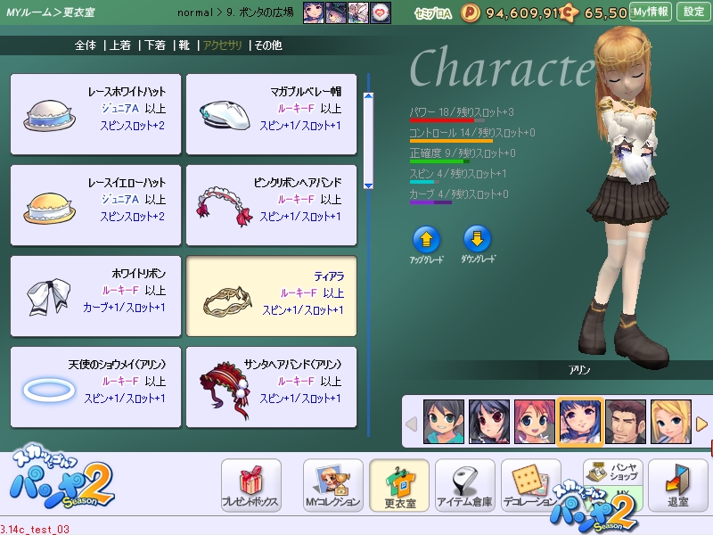The width and height of the screenshot is (713, 535).
Task: Select the Lace White Hat item
Action: tap(94, 114)
